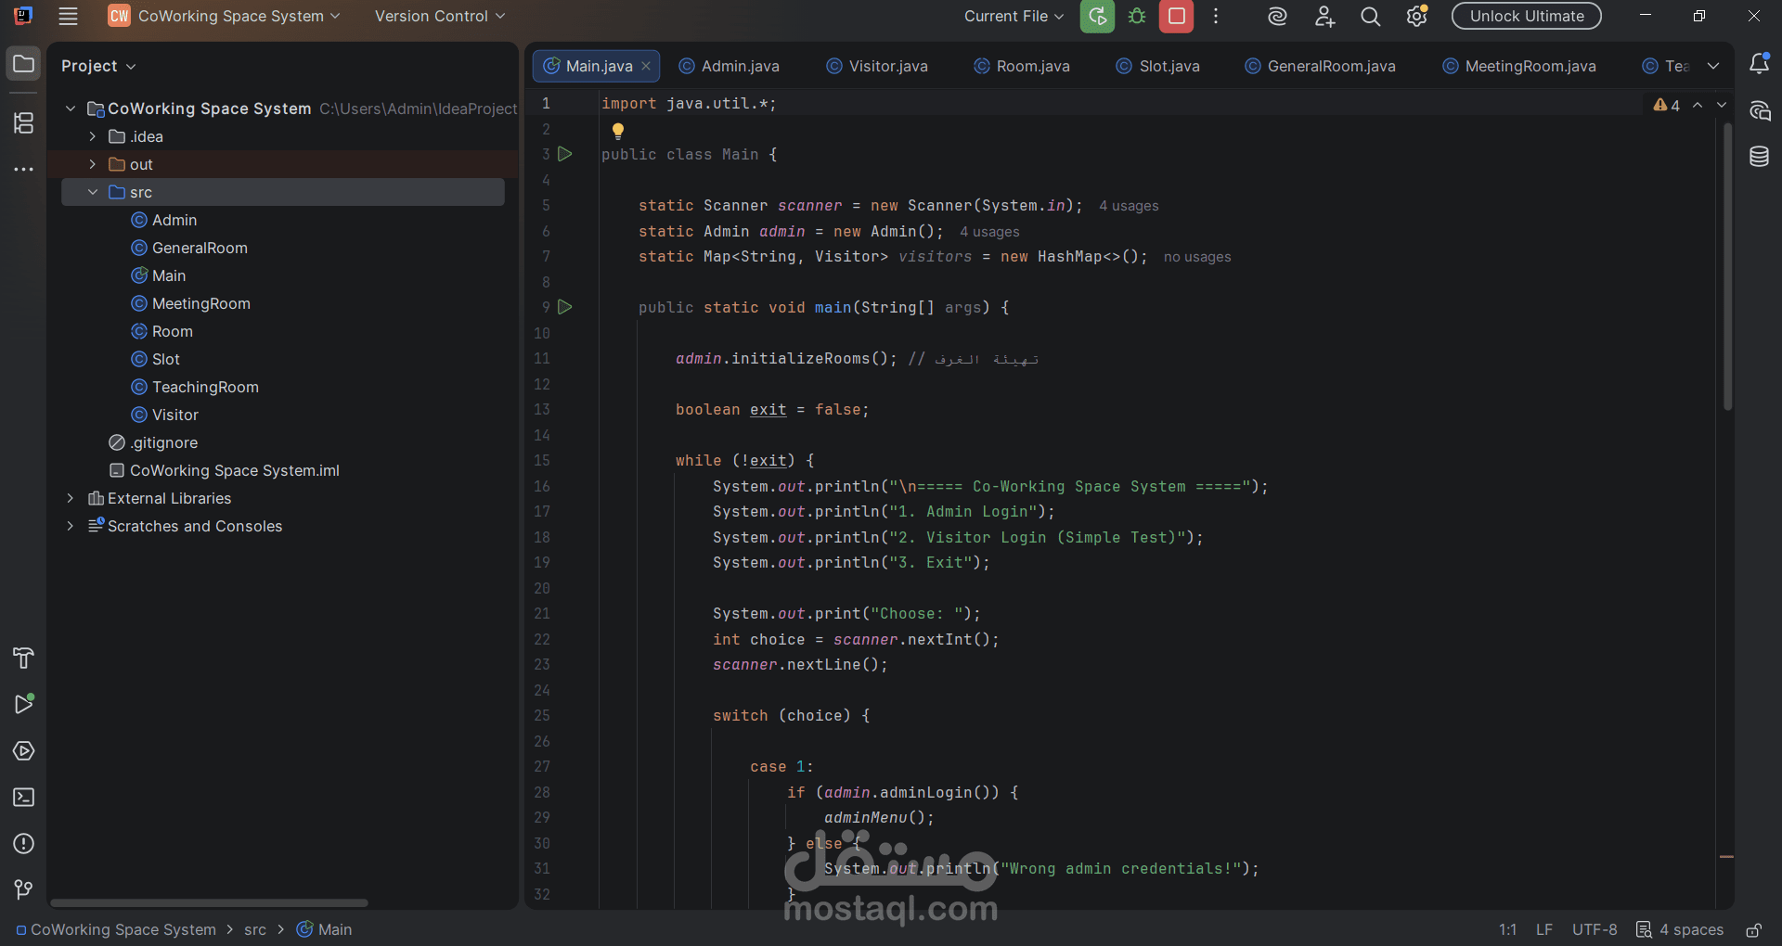Show hidden editor tabs dropdown chevron
1782x946 pixels.
pyautogui.click(x=1713, y=66)
